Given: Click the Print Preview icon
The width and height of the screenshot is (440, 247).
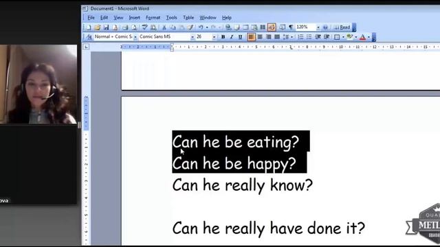Looking at the screenshot, I should point(134,27).
